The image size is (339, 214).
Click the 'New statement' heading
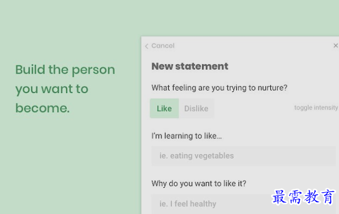pyautogui.click(x=189, y=66)
